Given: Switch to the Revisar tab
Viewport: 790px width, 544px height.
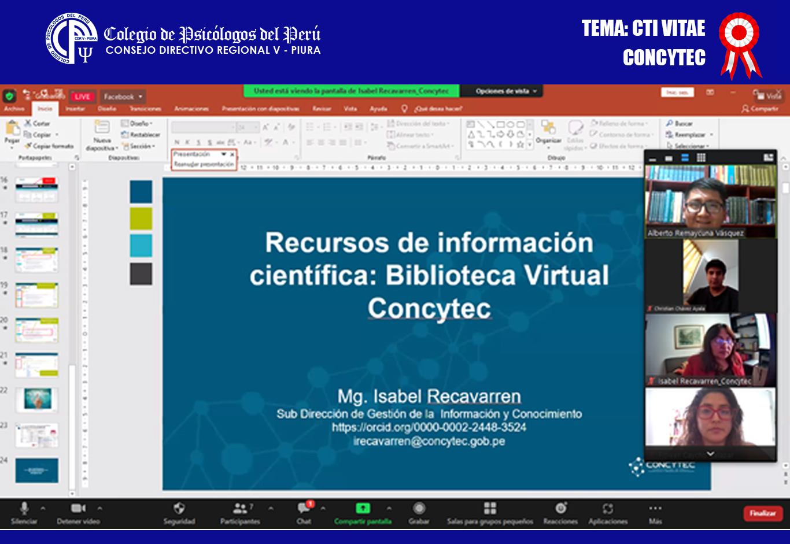Looking at the screenshot, I should [322, 109].
